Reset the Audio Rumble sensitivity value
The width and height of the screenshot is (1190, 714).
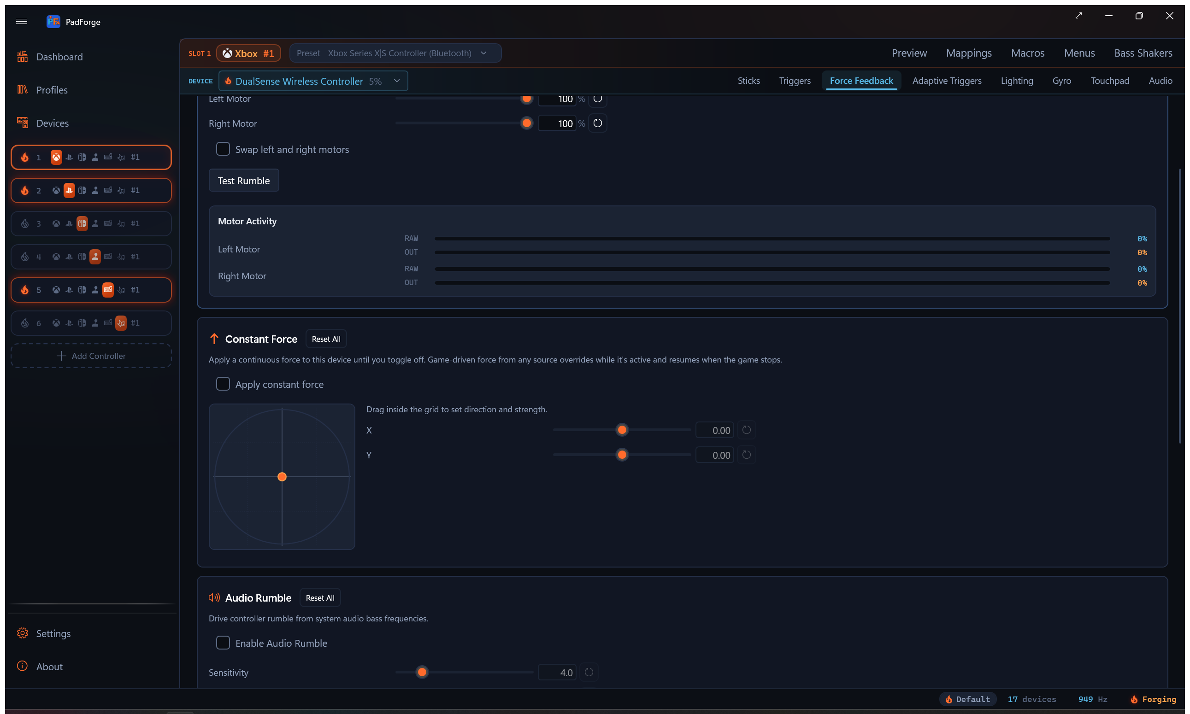pyautogui.click(x=589, y=672)
